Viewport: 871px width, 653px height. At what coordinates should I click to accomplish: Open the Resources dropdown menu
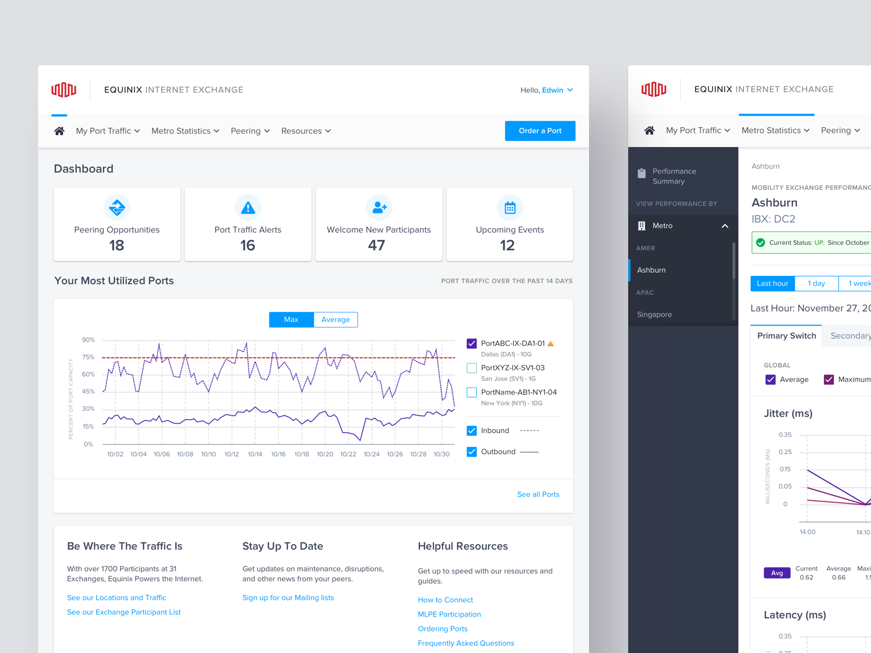pos(306,131)
